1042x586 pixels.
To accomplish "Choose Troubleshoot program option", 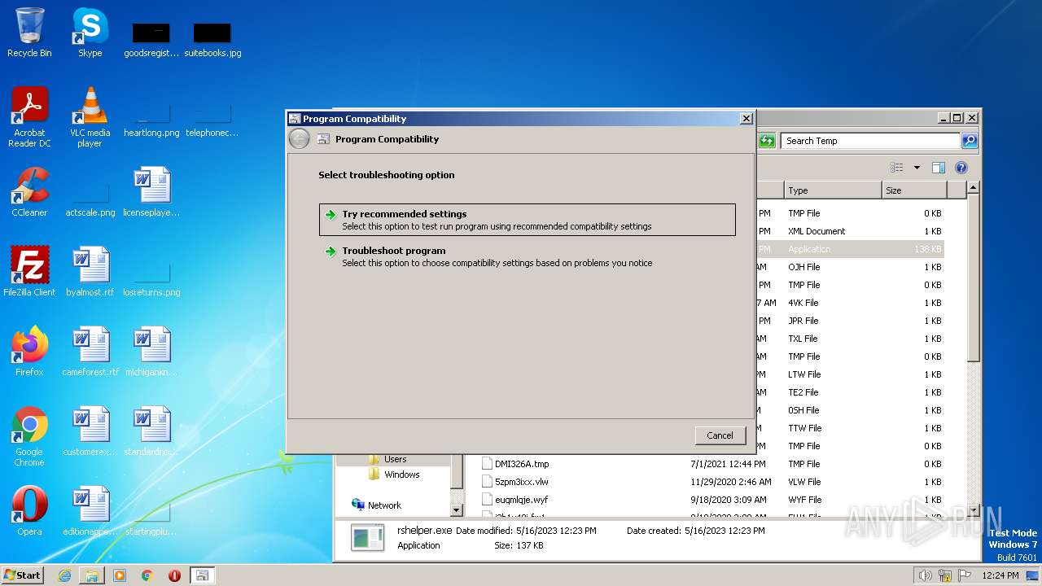I will click(528, 256).
